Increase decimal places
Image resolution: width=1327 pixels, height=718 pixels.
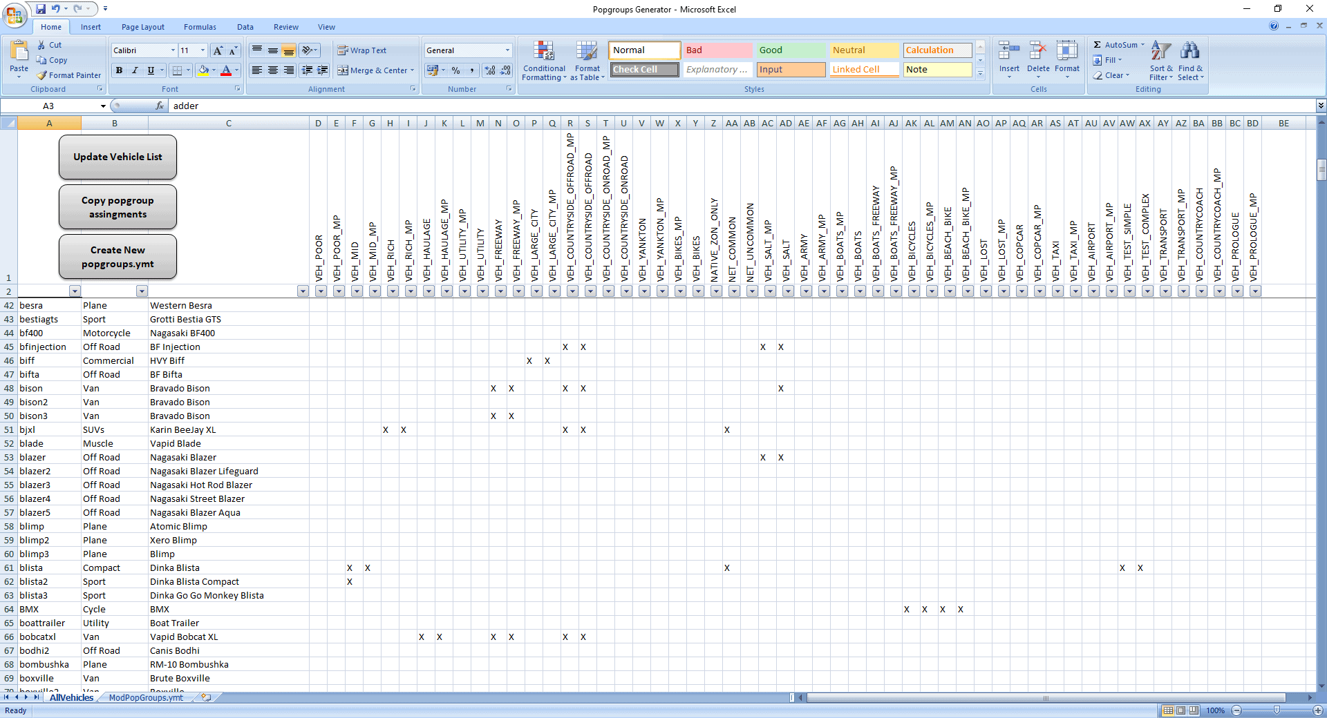point(490,70)
